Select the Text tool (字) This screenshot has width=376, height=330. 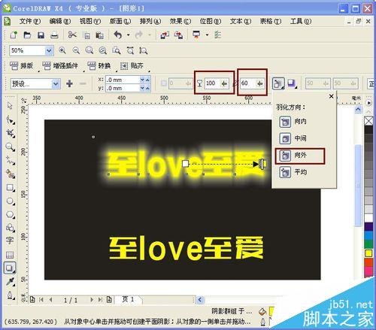click(x=10, y=241)
